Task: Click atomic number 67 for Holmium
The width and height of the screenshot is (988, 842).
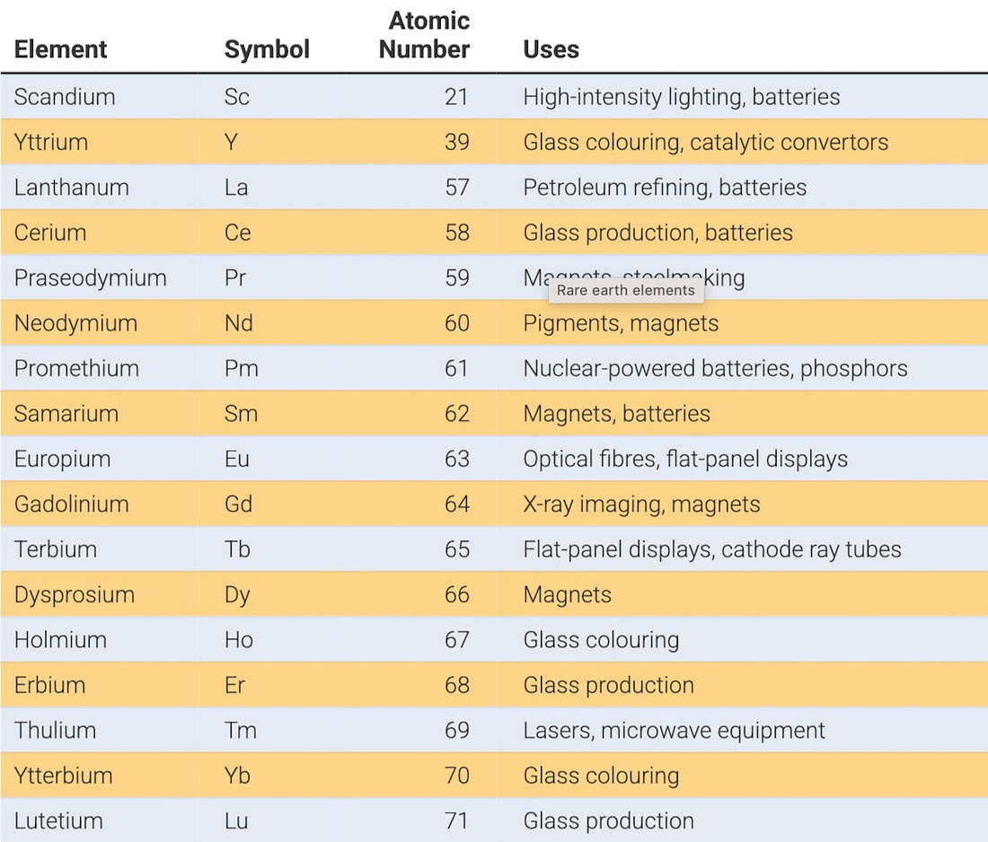Action: 456,640
